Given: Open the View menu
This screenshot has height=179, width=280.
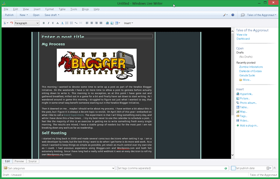Looking at the screenshot, I should pyautogui.click(x=26, y=9).
